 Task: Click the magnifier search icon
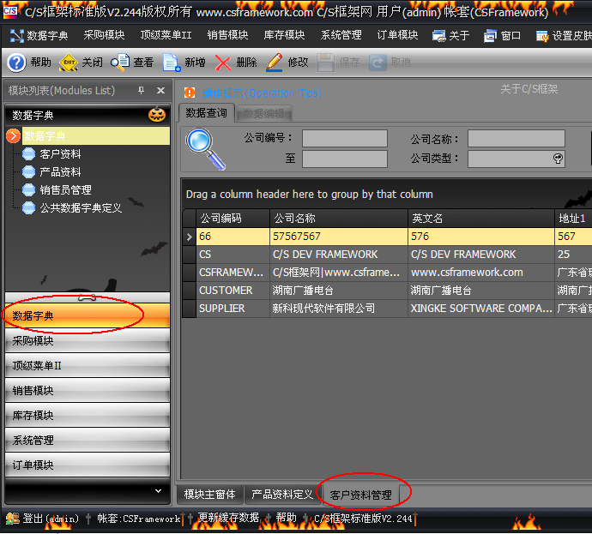pyautogui.click(x=205, y=148)
